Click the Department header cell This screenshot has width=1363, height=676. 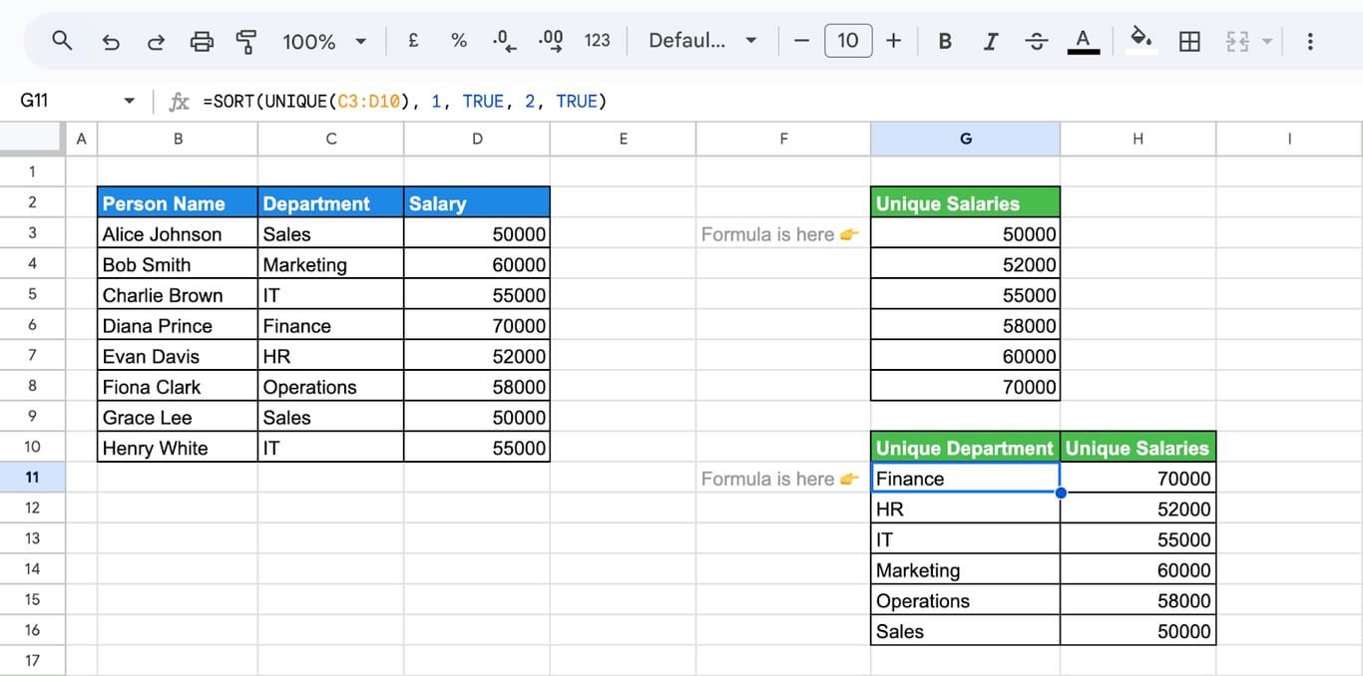pos(330,202)
